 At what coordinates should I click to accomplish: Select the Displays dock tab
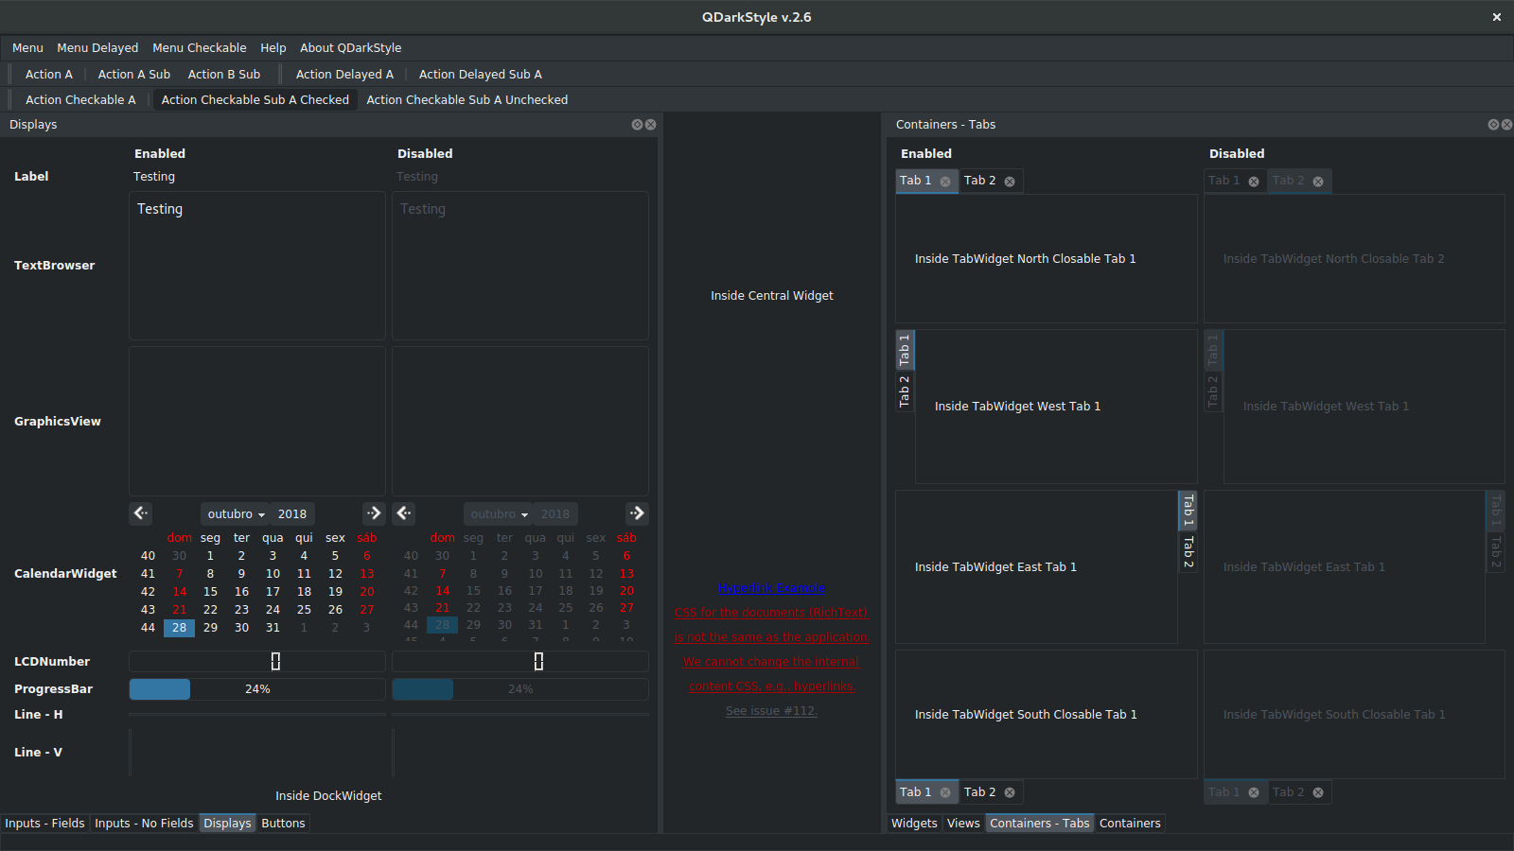pyautogui.click(x=227, y=824)
